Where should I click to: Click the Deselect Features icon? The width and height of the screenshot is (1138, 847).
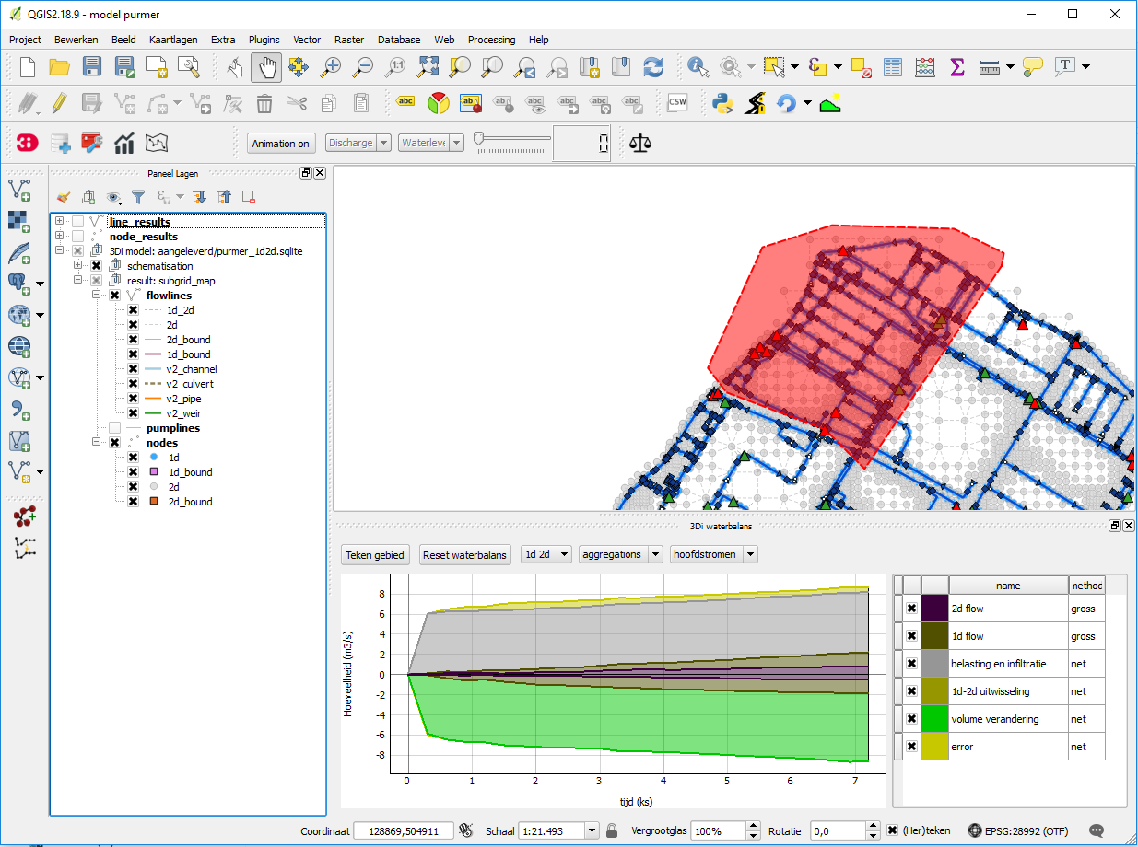[x=862, y=66]
